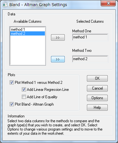
Task: Close the Bland-Altman Graph Settings dialog
Action: tap(108, 3)
